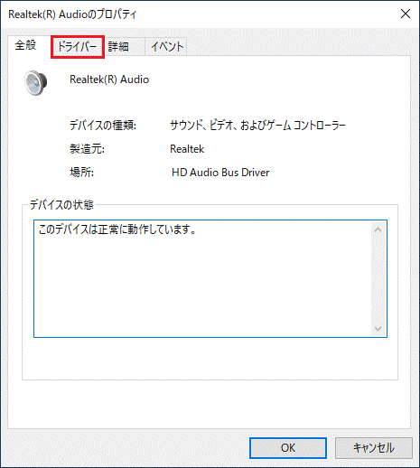Click the manufacturer value Realtek
Screen dimensions: 420x468
tap(187, 149)
